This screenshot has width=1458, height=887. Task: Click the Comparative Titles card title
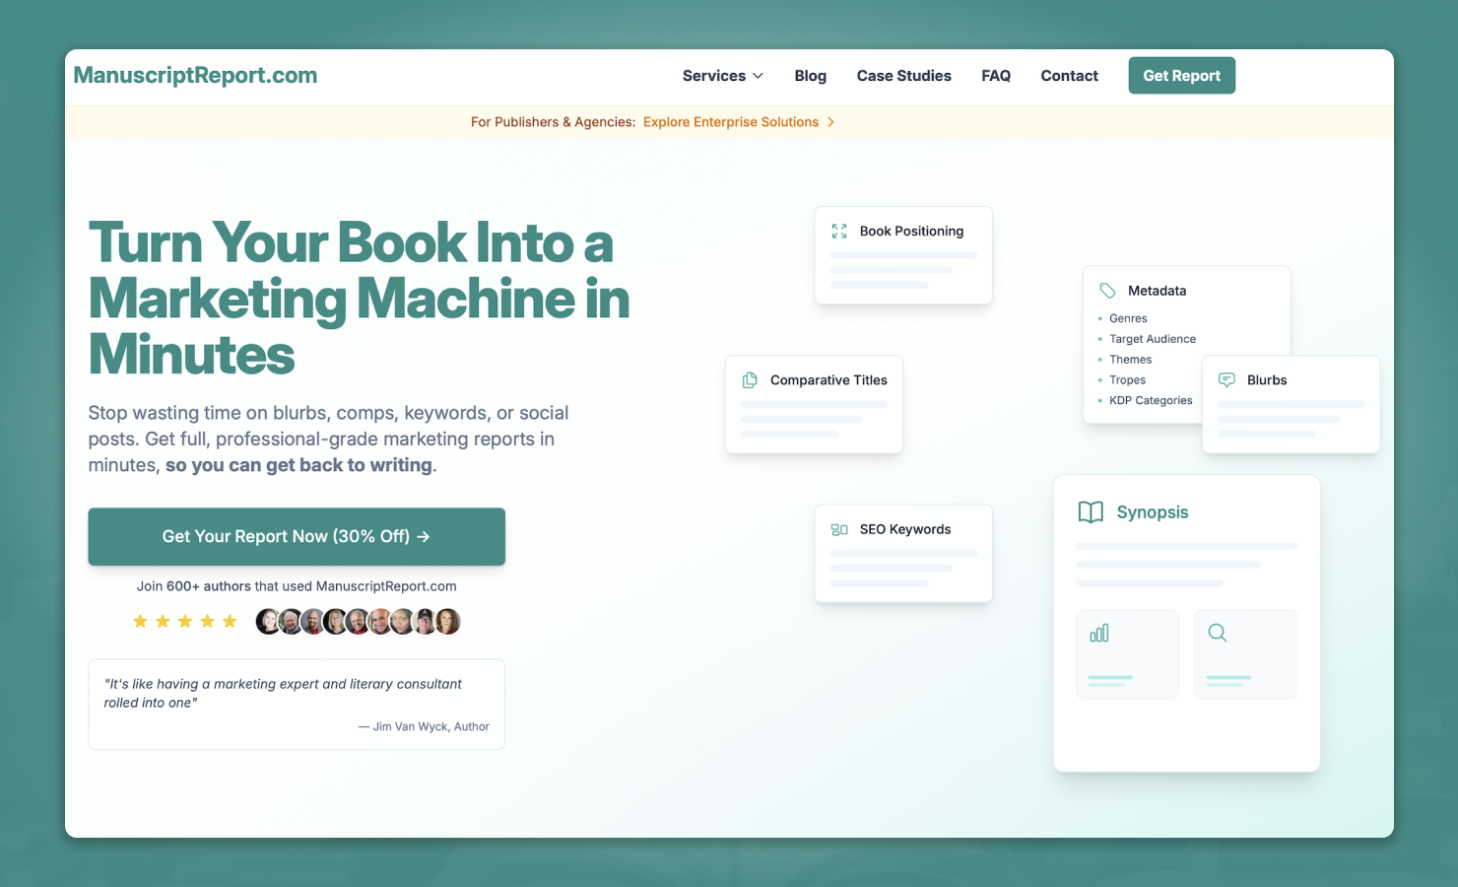(x=828, y=380)
